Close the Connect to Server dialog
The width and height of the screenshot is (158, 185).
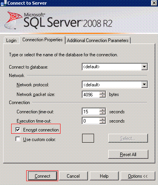(154, 3)
